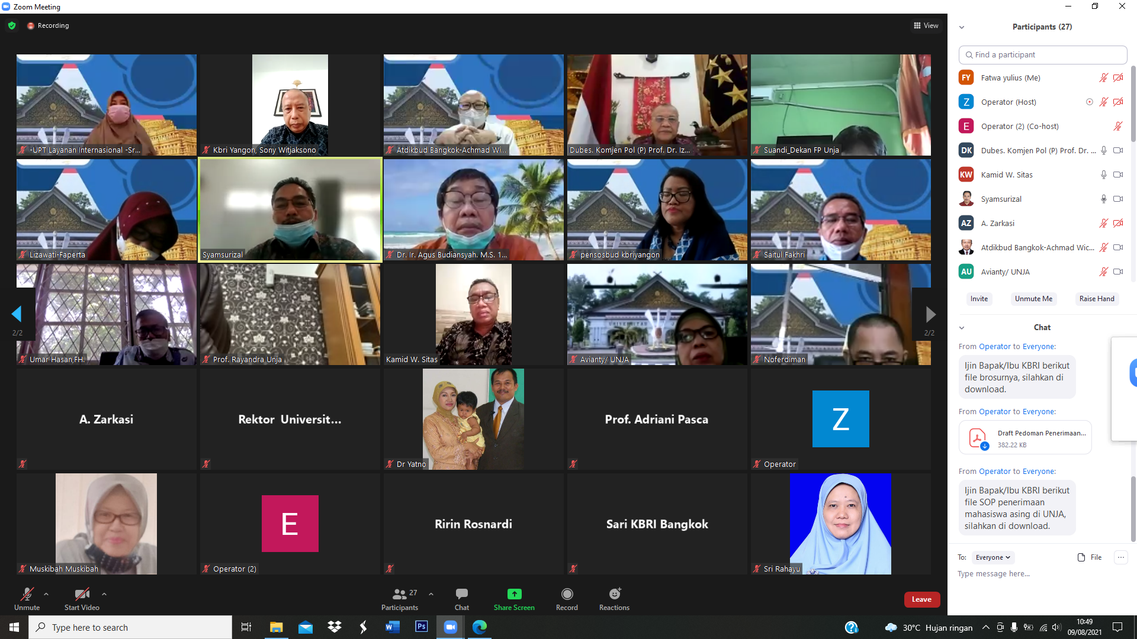Toggle Start Video camera button

(x=82, y=594)
